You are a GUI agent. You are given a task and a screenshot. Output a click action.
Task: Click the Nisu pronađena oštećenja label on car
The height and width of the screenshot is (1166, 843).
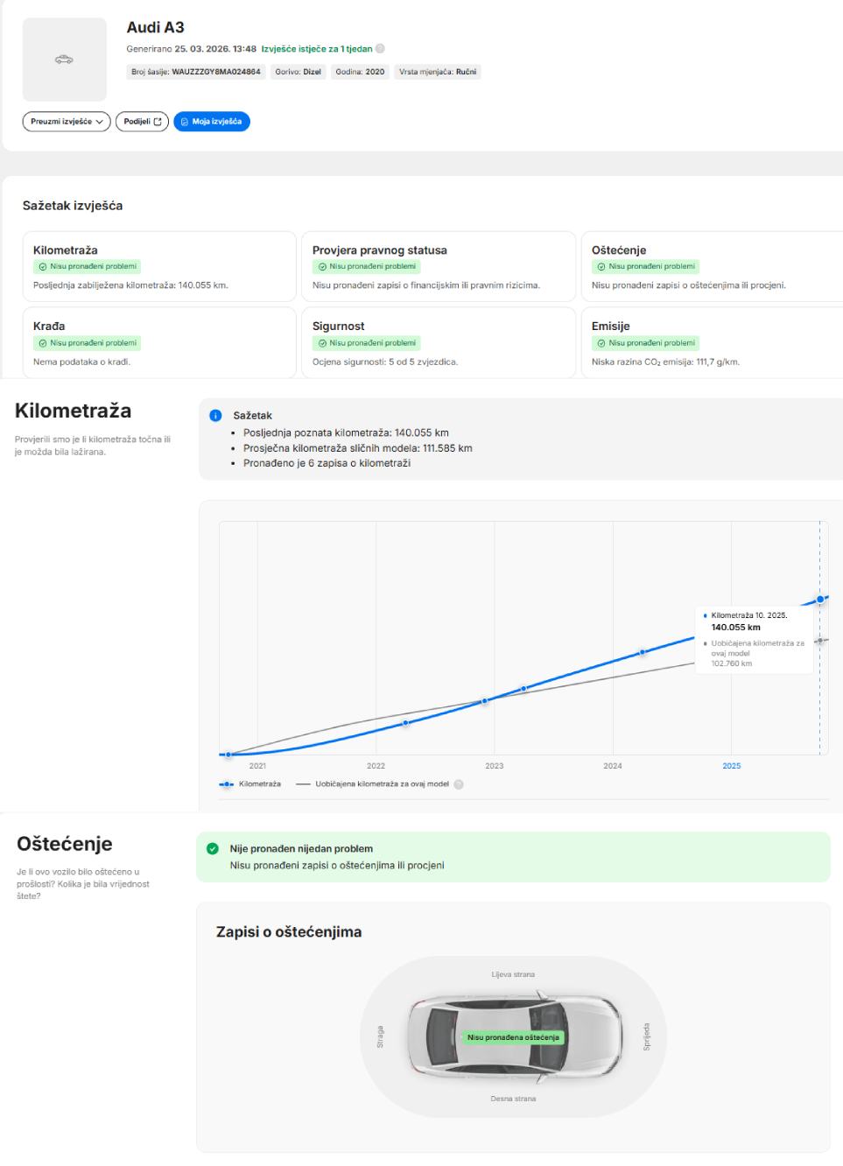pos(513,1037)
